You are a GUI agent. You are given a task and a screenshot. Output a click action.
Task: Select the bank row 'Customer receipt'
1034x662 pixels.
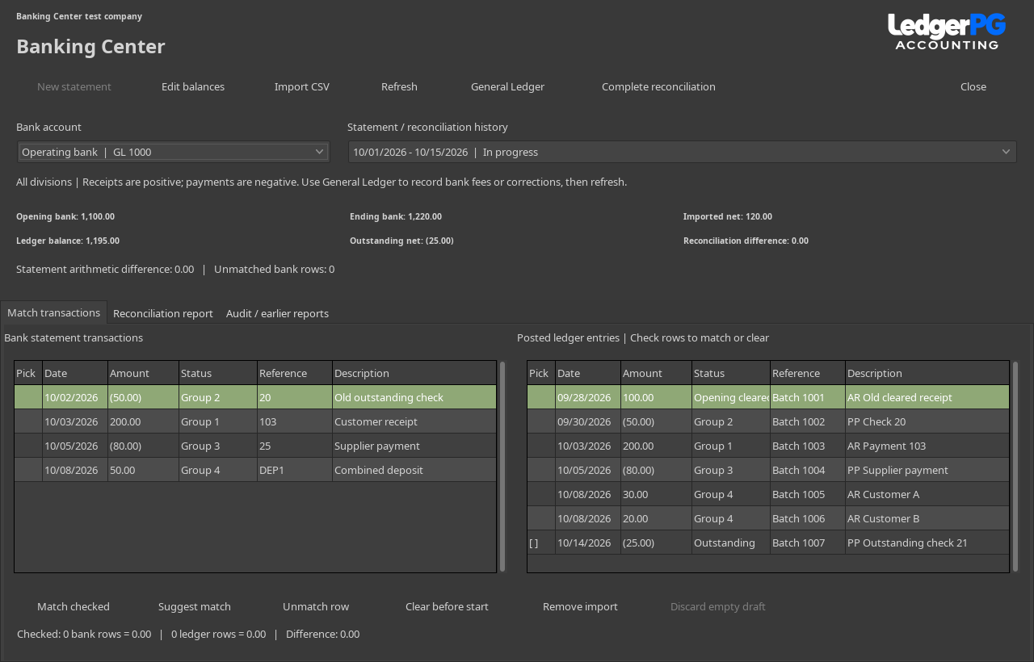[x=255, y=421]
